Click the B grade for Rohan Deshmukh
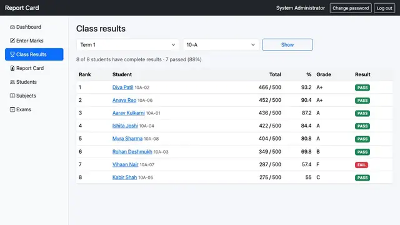The image size is (400, 225). tap(318, 151)
